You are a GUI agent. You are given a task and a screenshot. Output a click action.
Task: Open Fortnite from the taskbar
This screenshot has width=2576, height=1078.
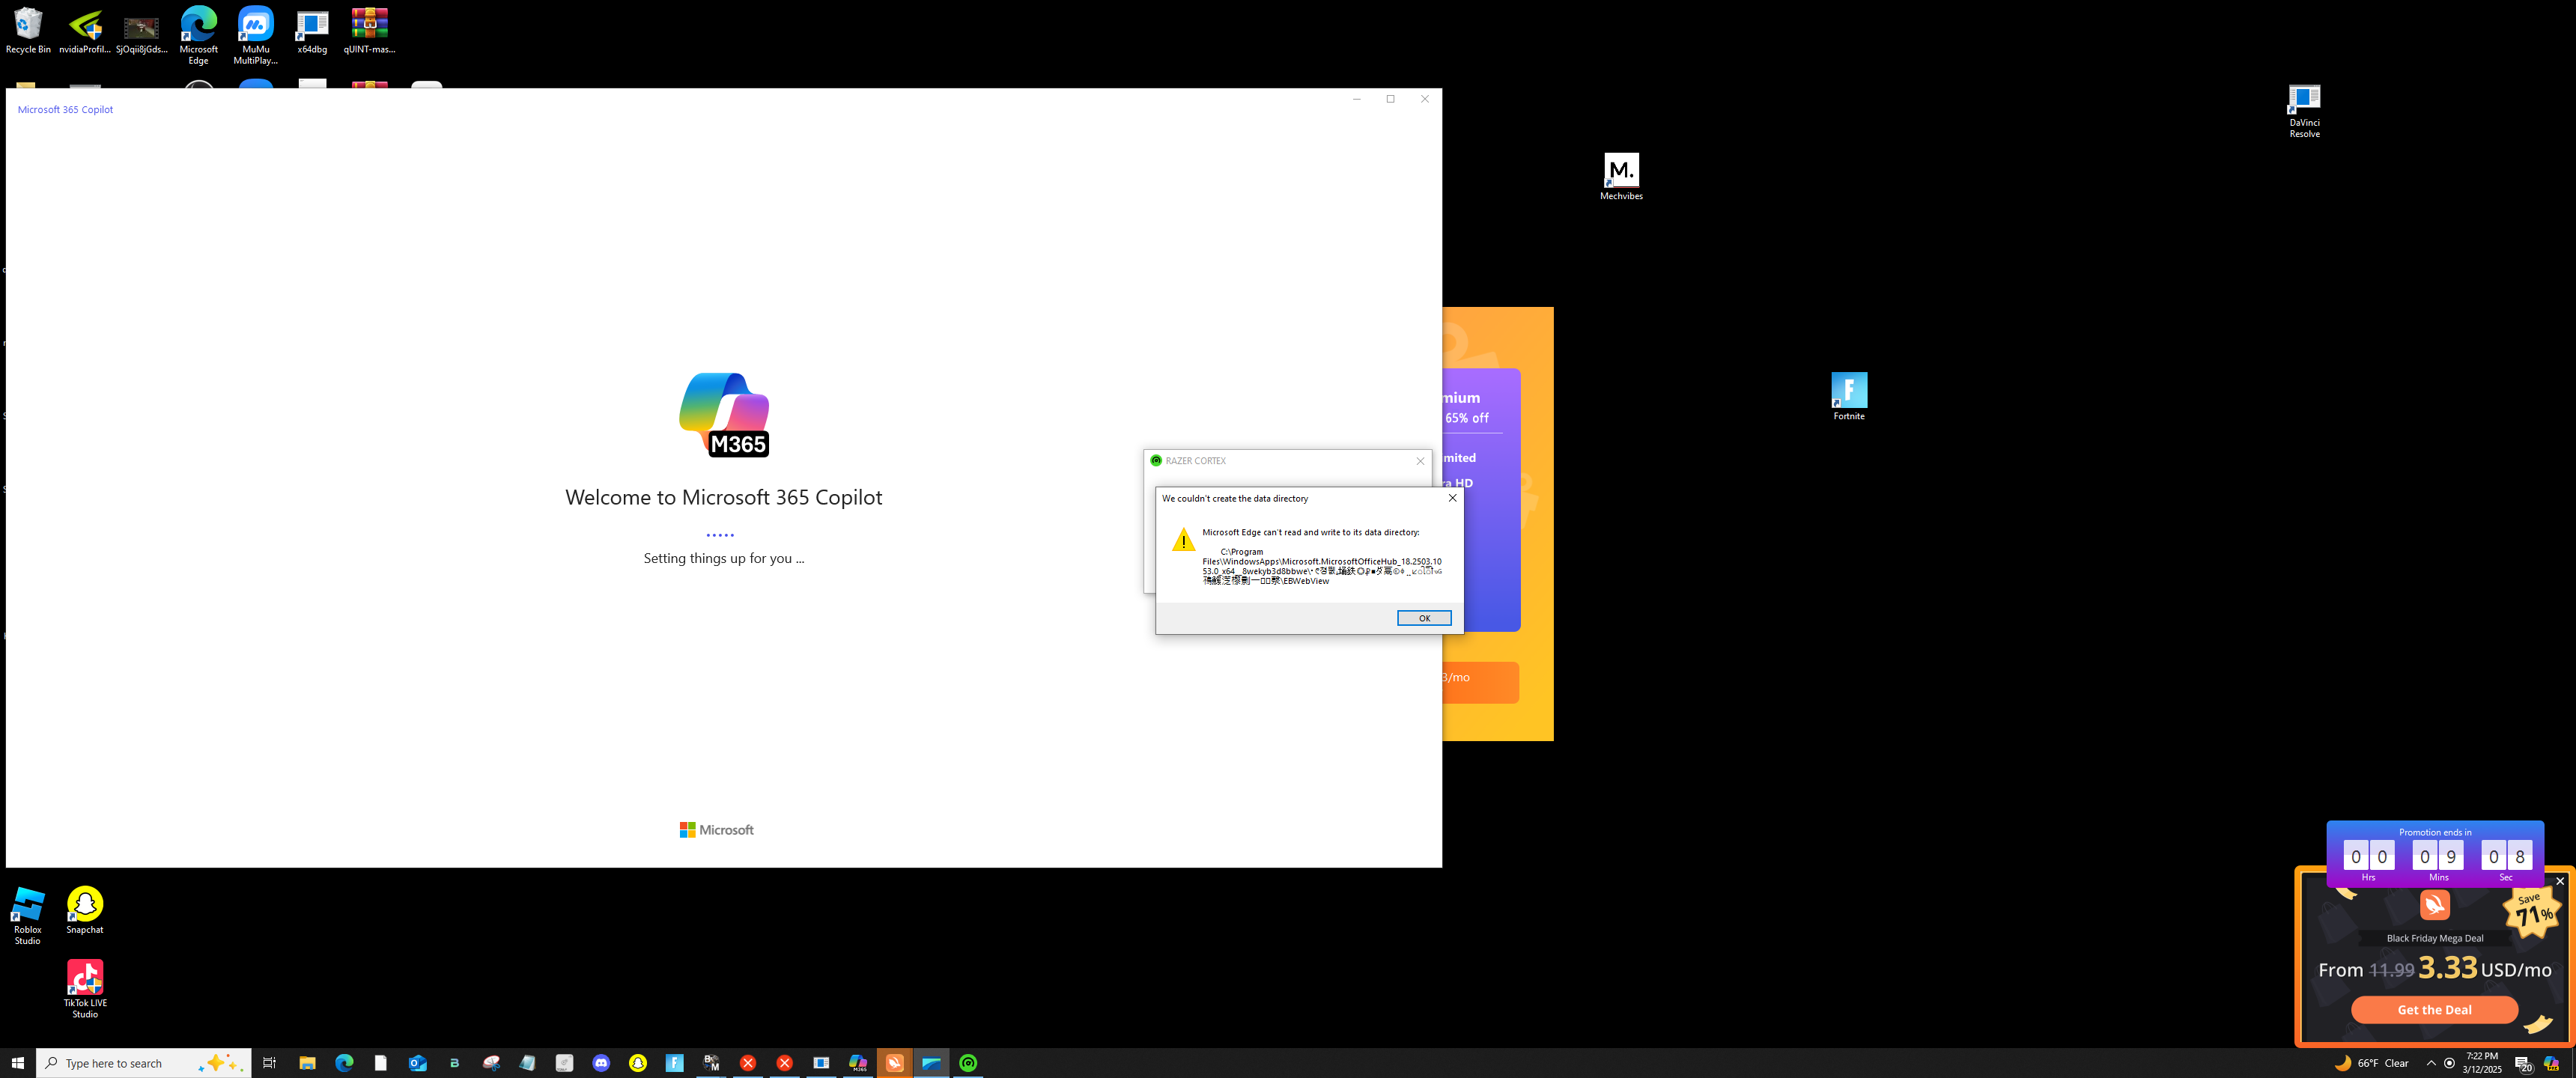(x=675, y=1063)
